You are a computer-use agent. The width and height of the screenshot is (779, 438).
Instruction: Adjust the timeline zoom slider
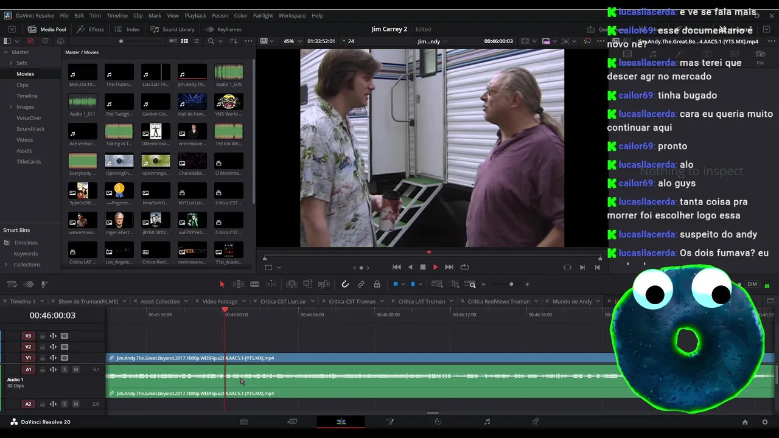pos(511,284)
